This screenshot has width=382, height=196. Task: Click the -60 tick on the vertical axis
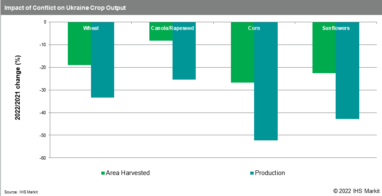tap(42, 158)
